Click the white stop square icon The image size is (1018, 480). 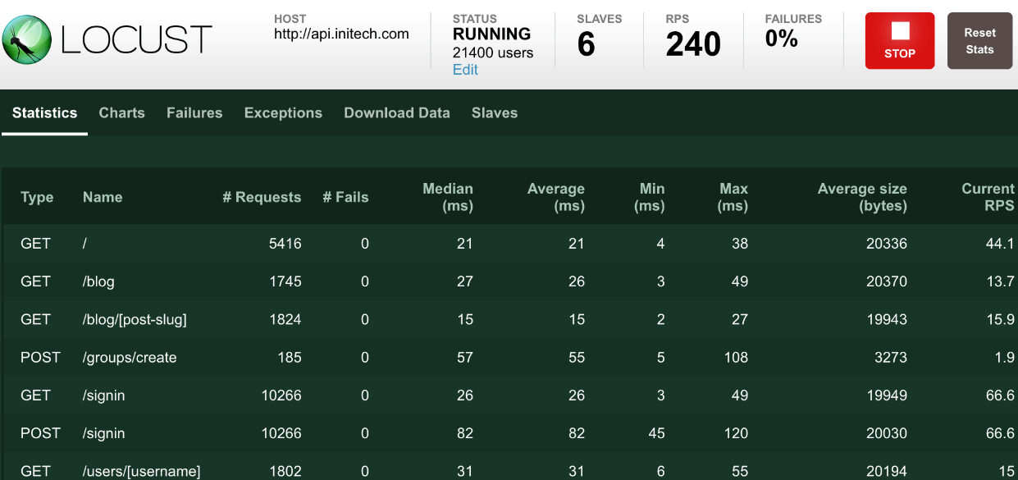pyautogui.click(x=900, y=31)
